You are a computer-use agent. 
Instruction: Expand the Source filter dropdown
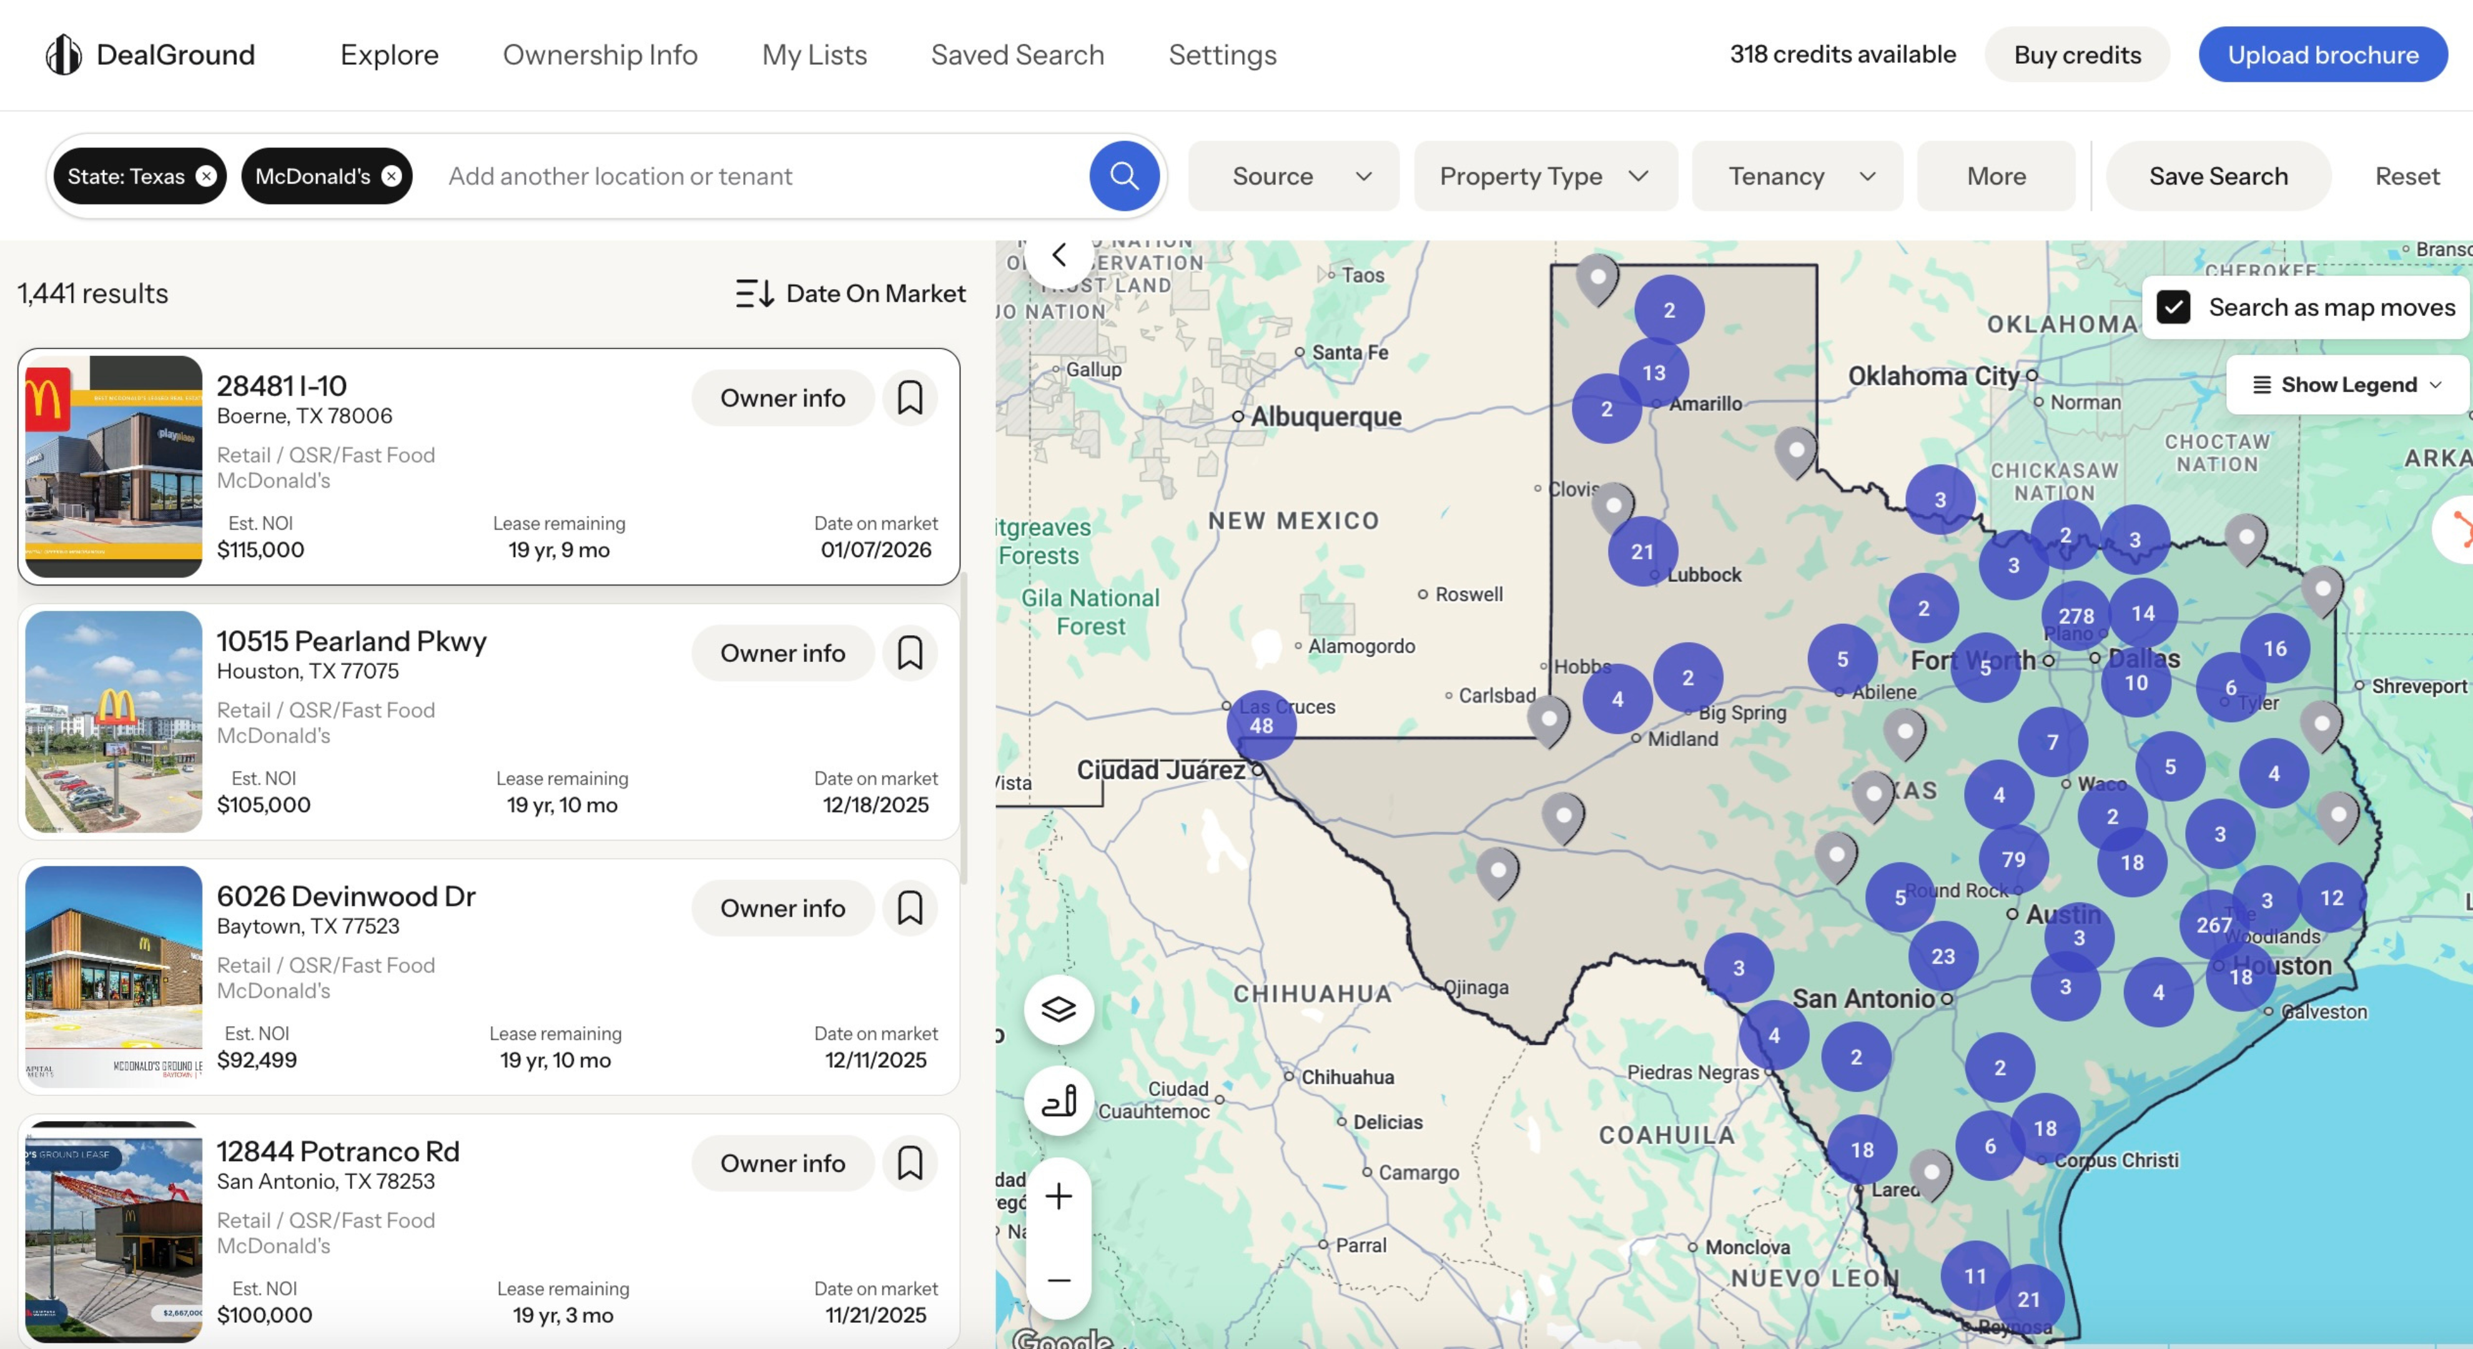1293,175
